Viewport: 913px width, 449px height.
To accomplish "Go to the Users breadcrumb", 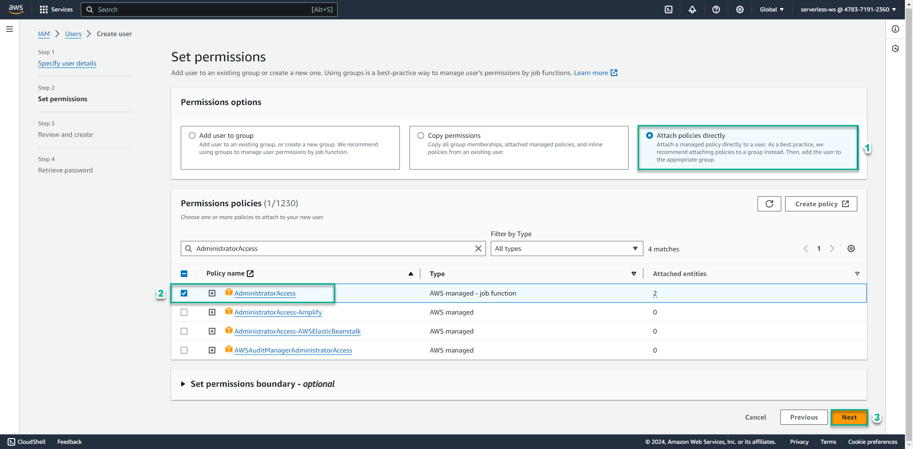I will coord(73,34).
